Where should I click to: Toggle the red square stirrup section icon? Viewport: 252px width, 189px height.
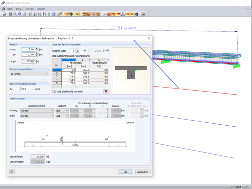click(94, 14)
